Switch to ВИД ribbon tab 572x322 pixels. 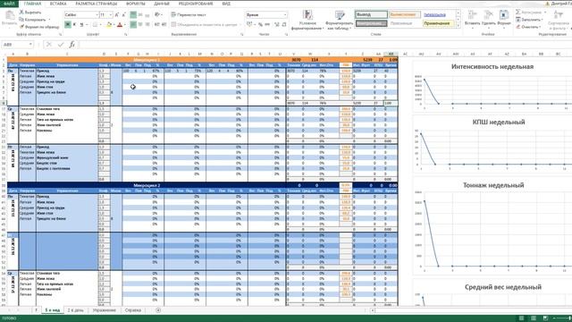pyautogui.click(x=226, y=4)
